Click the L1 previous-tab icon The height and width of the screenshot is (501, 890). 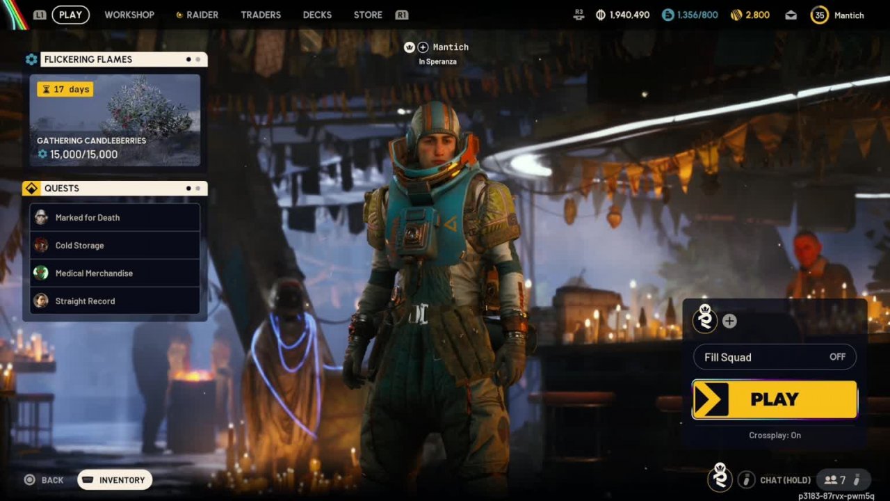(x=40, y=15)
